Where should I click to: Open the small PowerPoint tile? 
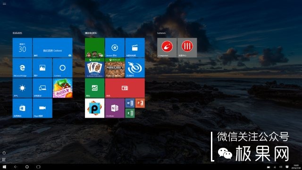pyautogui.click(x=140, y=103)
